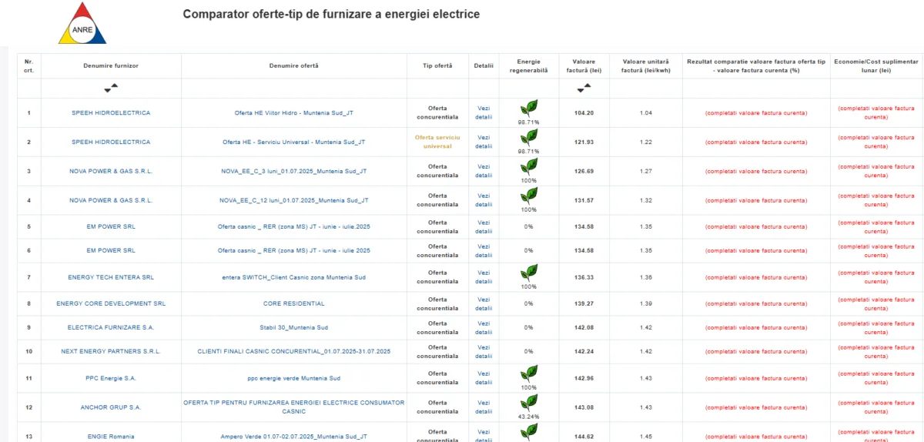924x442 pixels.
Task: Click the 43.24% renewable energy percentage
Action: click(529, 417)
